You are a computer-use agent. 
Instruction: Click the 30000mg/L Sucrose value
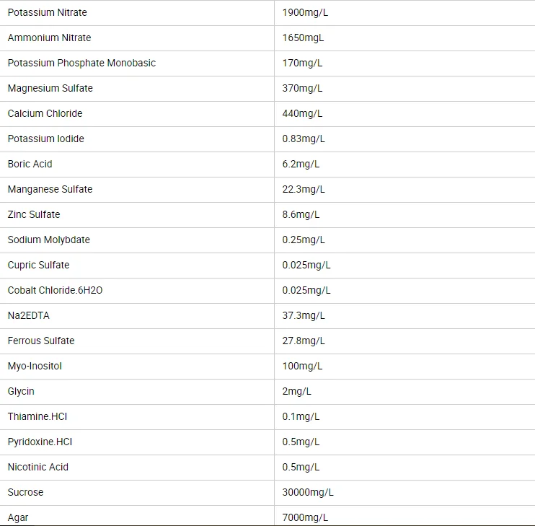(x=308, y=492)
